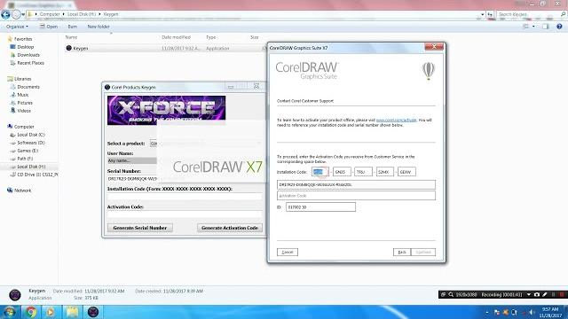Image resolution: width=568 pixels, height=319 pixels.
Task: Click the taskbar clock showing 9:57 AM
Action: (550, 312)
